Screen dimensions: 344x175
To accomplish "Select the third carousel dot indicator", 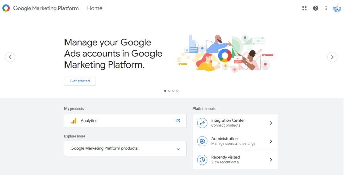I will coord(173,91).
